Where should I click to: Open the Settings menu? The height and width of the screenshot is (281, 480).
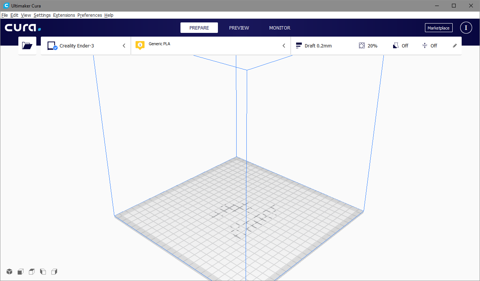42,15
